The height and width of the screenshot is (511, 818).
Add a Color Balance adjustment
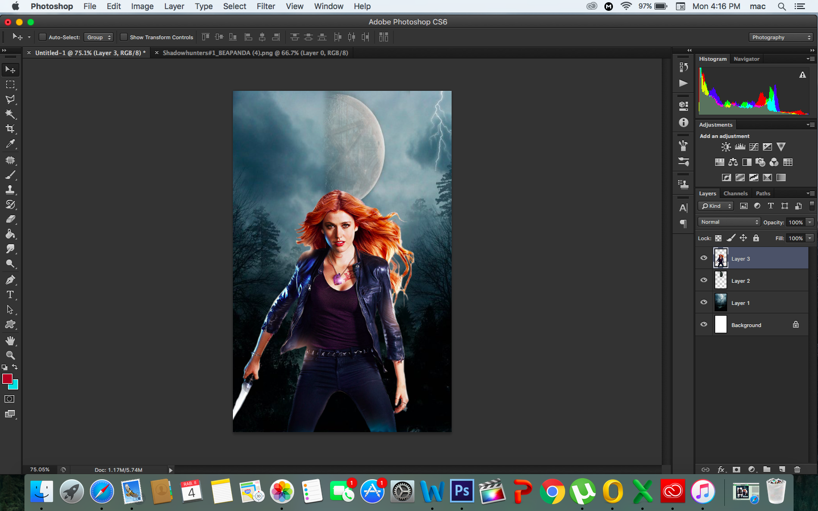click(733, 162)
